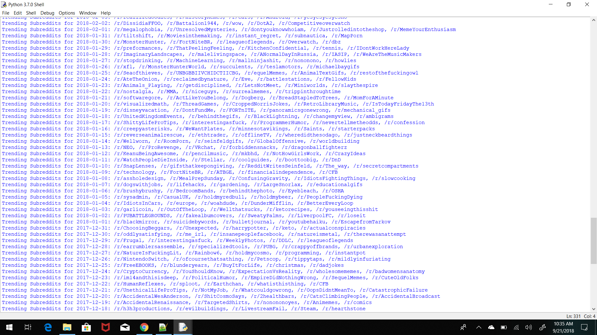This screenshot has height=335, width=597.
Task: Open McAfee from taskbar
Action: point(106,327)
